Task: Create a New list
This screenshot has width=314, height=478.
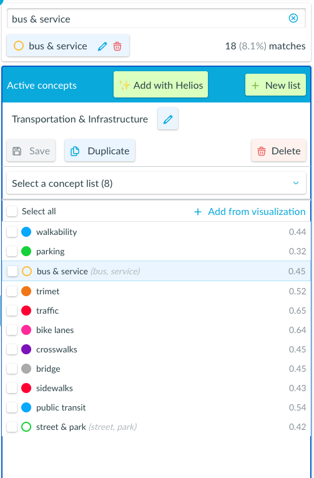Action: (276, 85)
